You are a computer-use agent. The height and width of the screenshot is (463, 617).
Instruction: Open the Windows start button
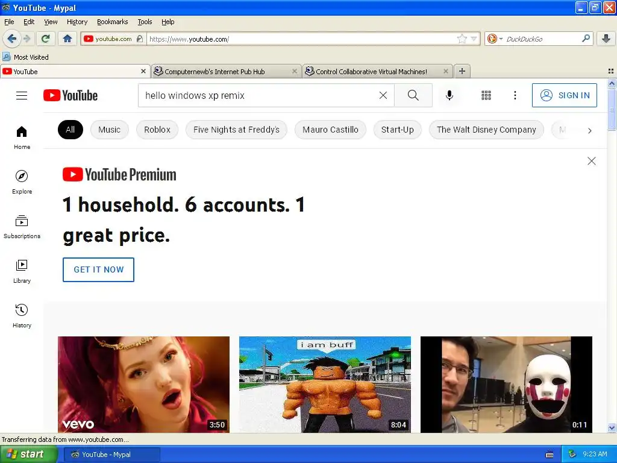tap(28, 455)
